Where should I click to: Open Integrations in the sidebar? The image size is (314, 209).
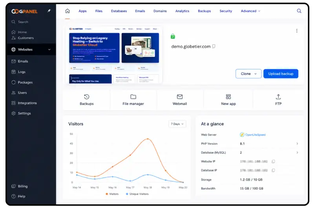(x=24, y=103)
